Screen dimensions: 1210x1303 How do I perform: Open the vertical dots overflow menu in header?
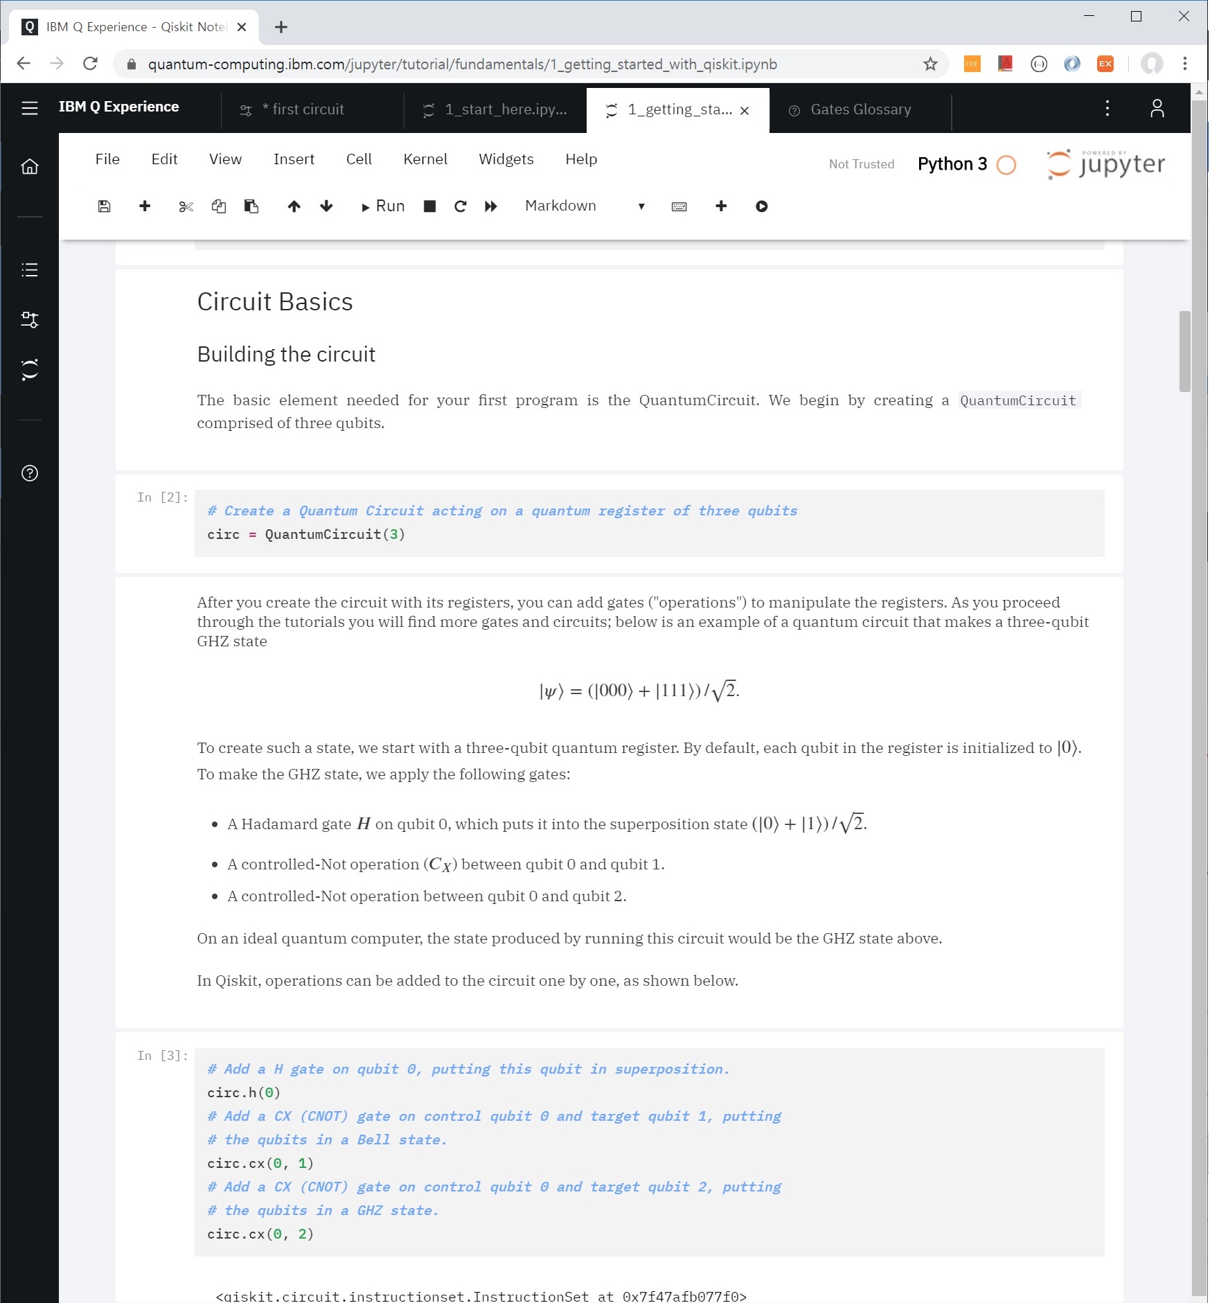pyautogui.click(x=1107, y=108)
